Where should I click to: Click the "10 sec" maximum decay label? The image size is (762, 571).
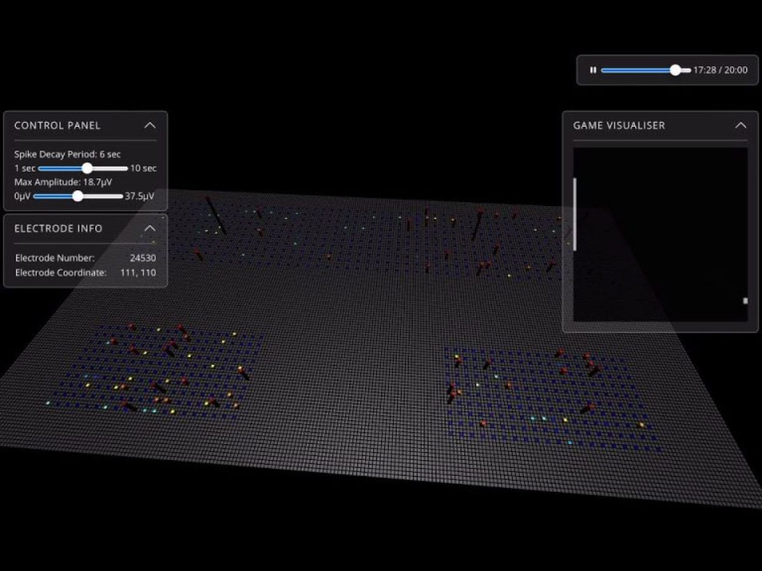pyautogui.click(x=144, y=169)
